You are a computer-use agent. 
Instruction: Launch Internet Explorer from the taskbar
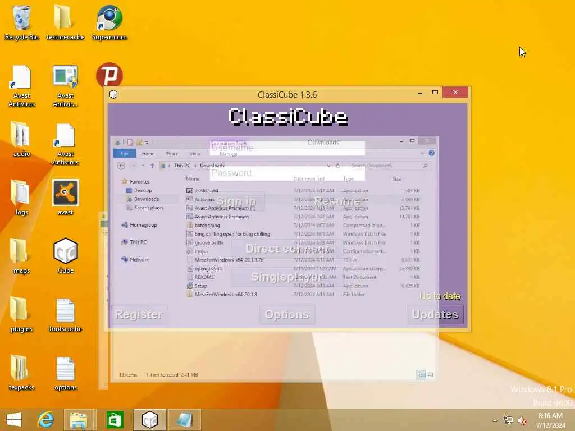pos(45,420)
